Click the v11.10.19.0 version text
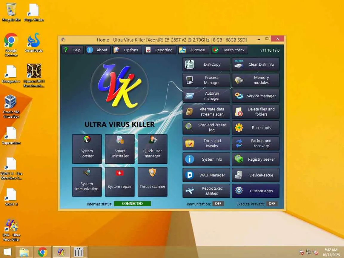The height and width of the screenshot is (258, 344). [x=270, y=50]
